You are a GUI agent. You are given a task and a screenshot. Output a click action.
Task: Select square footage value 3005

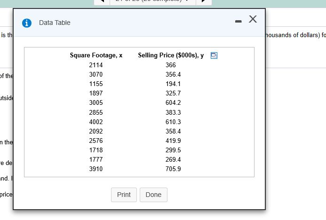point(96,102)
